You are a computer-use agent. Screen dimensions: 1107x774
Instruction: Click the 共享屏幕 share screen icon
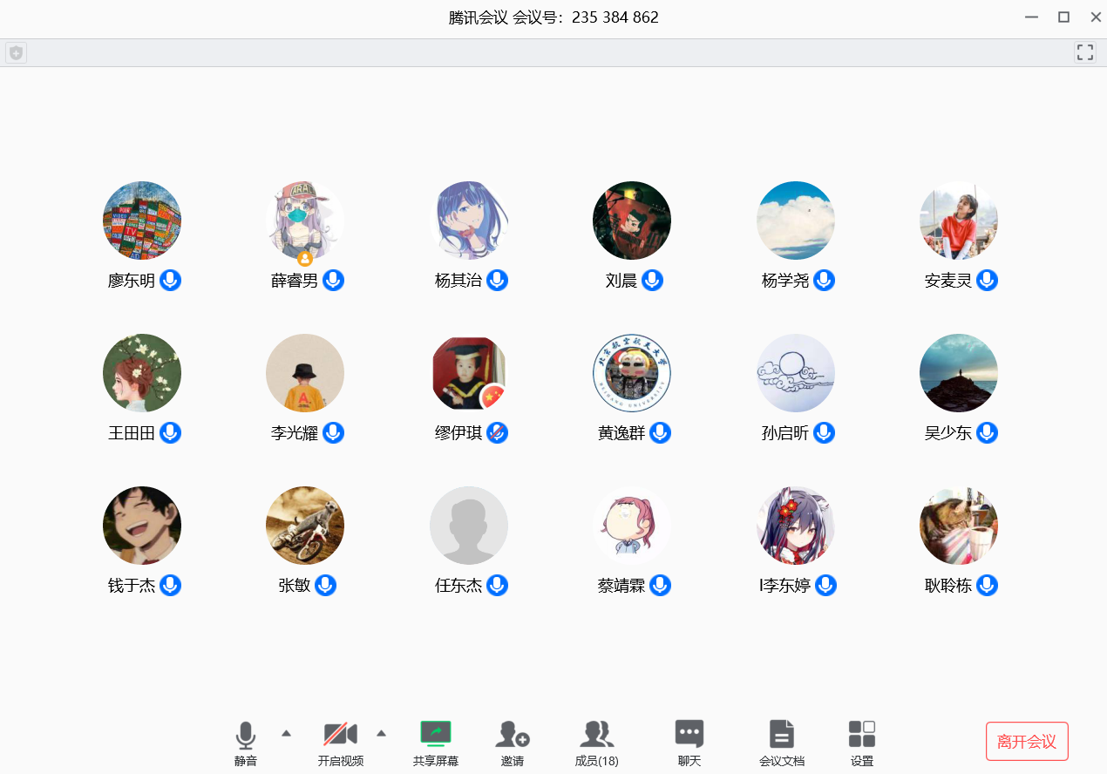point(435,734)
